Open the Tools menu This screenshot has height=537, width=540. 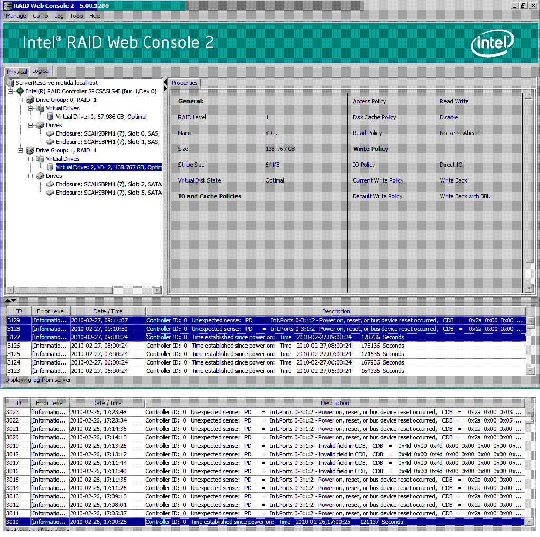(77, 16)
